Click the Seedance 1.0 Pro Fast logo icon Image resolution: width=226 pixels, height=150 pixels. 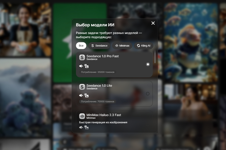coord(82,57)
